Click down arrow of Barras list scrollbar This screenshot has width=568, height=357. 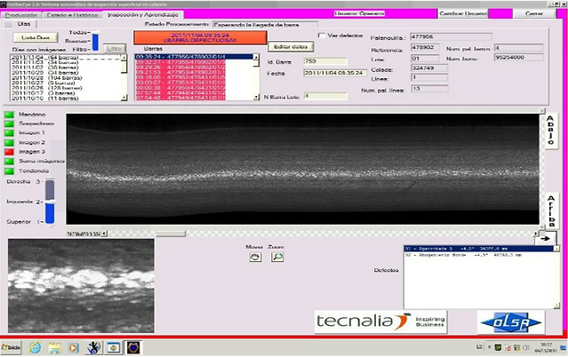pyautogui.click(x=257, y=97)
